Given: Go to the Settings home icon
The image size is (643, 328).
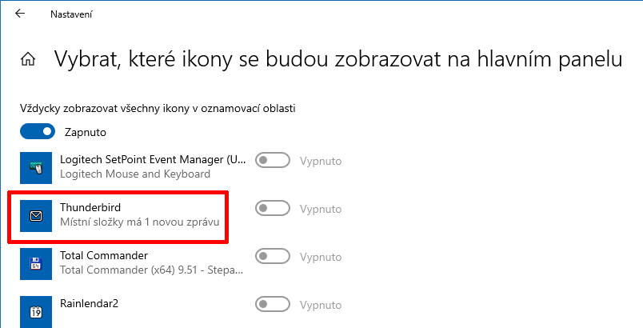Looking at the screenshot, I should pyautogui.click(x=28, y=59).
